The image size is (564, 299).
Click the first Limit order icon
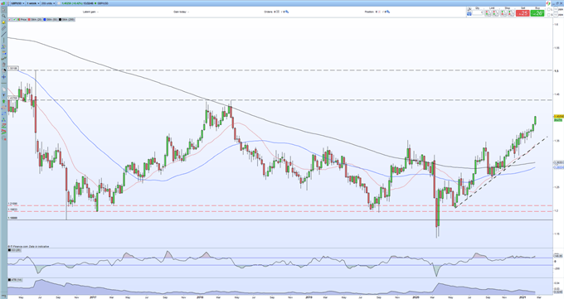point(488,13)
